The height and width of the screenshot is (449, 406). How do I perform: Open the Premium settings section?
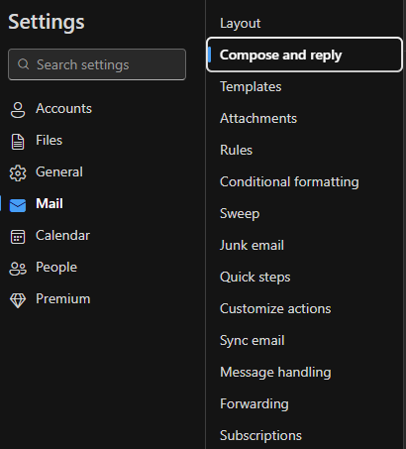pos(62,298)
